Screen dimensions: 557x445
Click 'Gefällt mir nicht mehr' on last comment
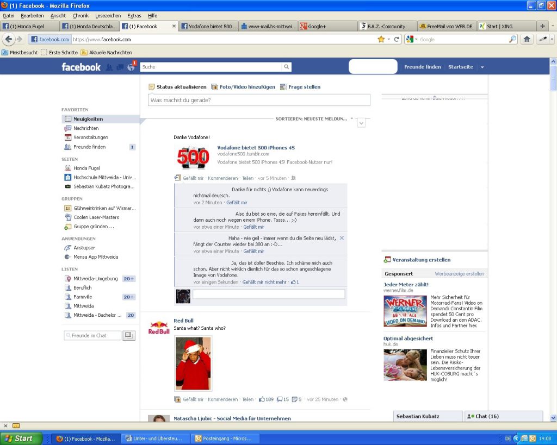coord(264,282)
